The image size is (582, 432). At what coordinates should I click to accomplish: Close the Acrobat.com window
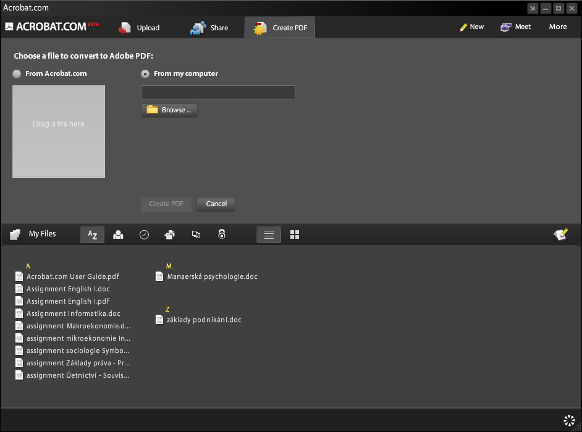(x=572, y=8)
